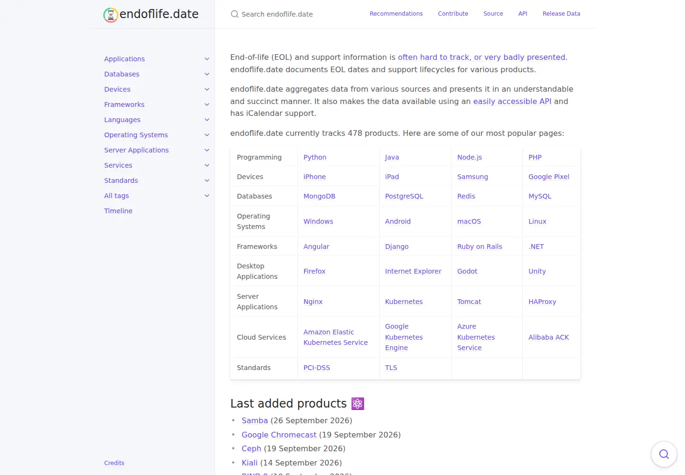The height and width of the screenshot is (475, 685).
Task: Open the Kiali product link
Action: pos(250,463)
